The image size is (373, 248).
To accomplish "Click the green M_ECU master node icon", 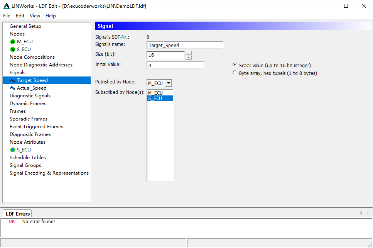I will click(13, 42).
